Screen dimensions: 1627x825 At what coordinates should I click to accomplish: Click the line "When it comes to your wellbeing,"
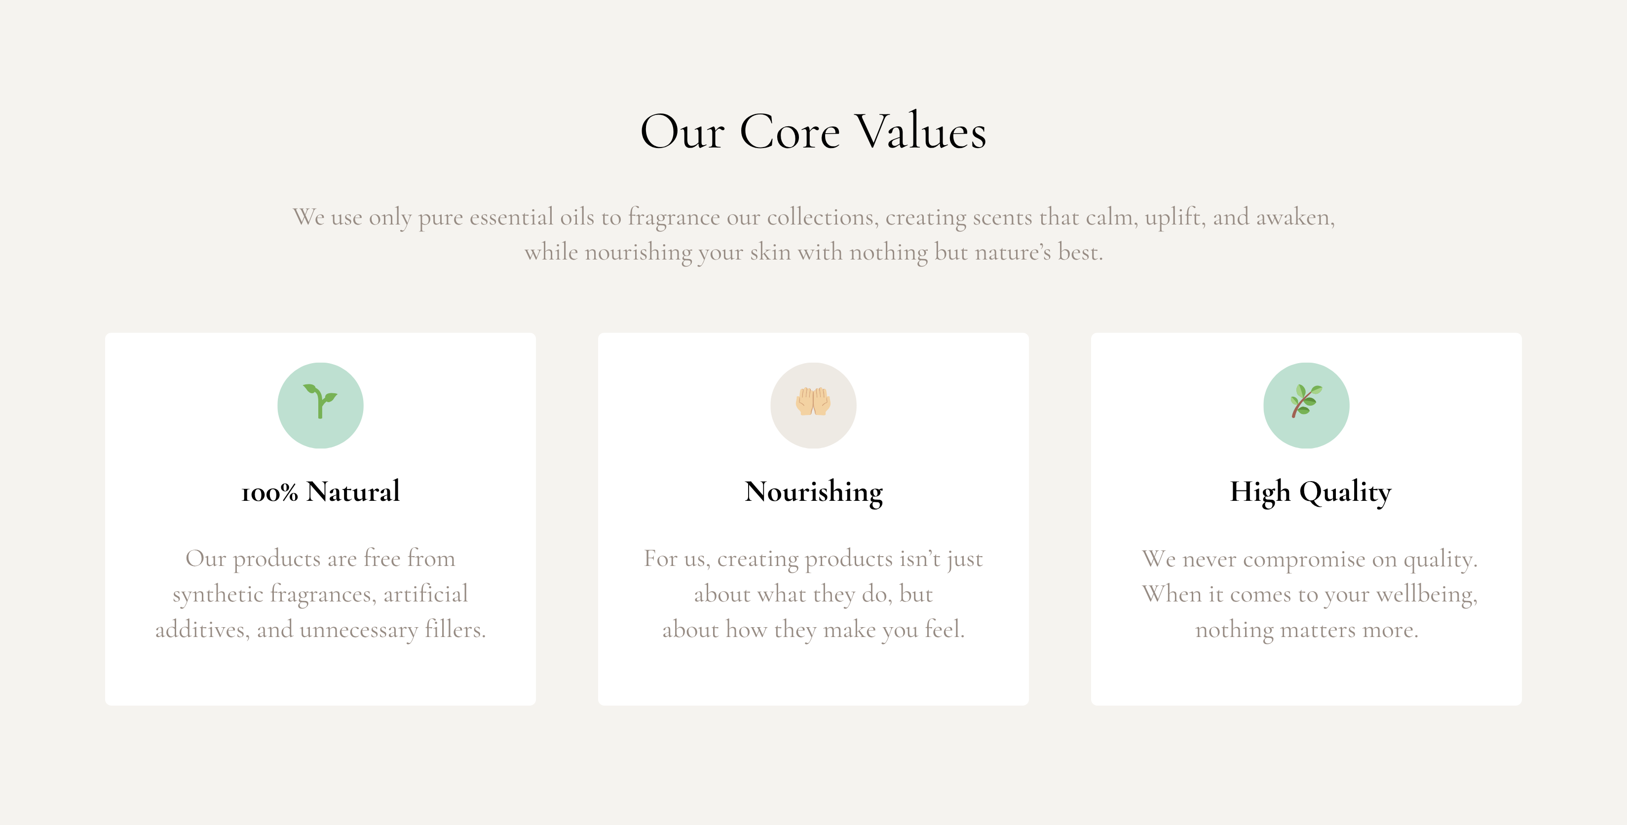(x=1310, y=594)
